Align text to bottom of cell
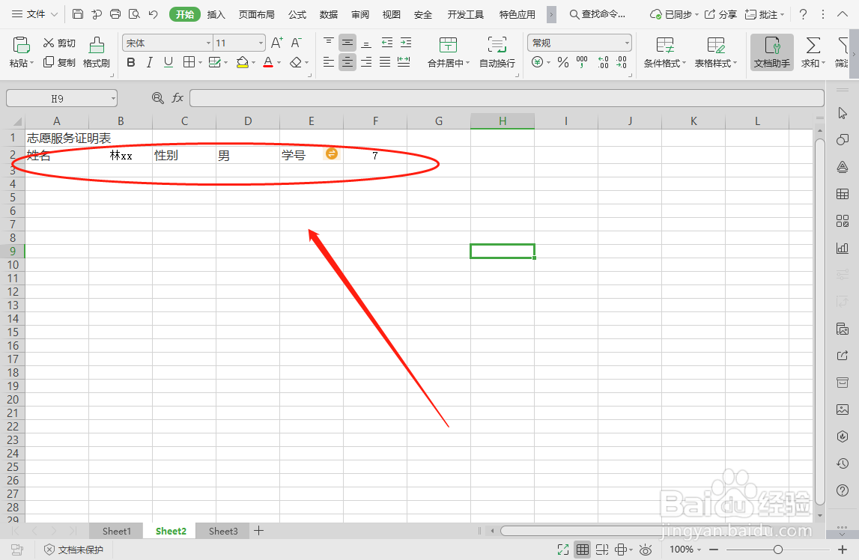Viewport: 859px width, 560px height. pyautogui.click(x=366, y=43)
